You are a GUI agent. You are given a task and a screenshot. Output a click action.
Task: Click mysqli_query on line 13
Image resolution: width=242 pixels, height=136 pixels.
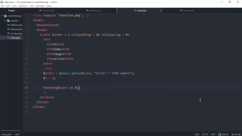pos(70,73)
